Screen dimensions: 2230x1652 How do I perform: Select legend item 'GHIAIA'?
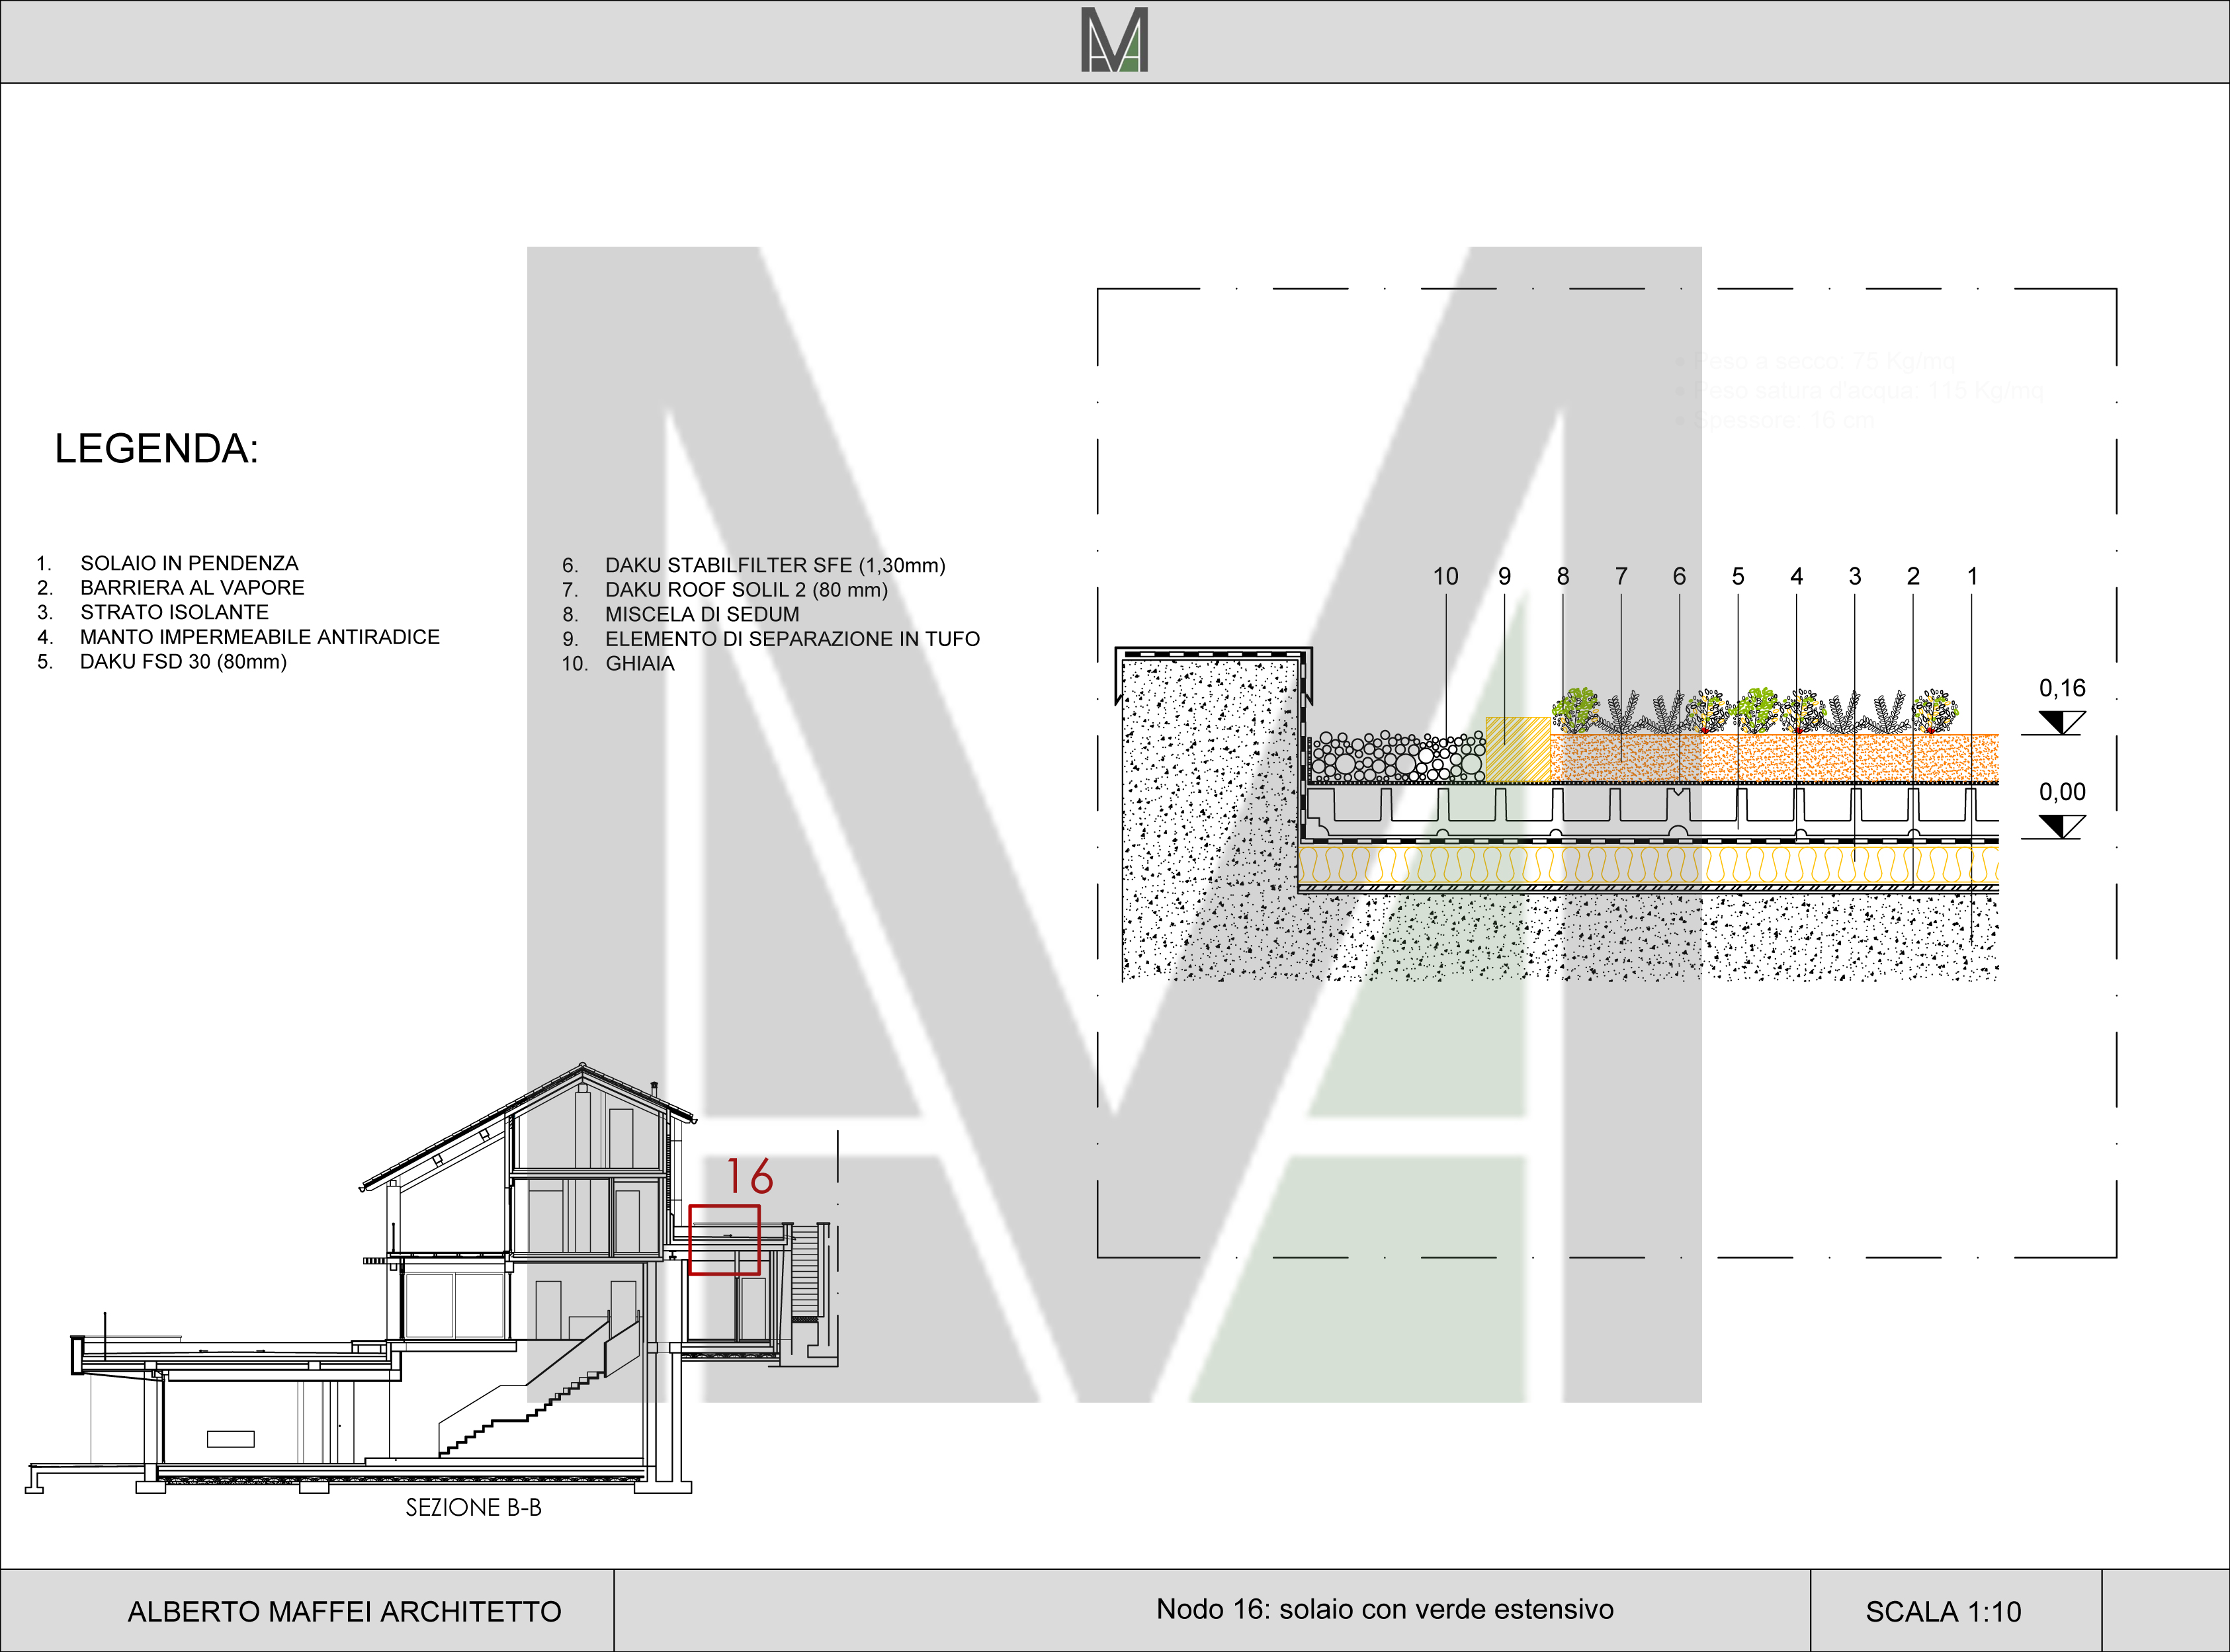tap(640, 664)
